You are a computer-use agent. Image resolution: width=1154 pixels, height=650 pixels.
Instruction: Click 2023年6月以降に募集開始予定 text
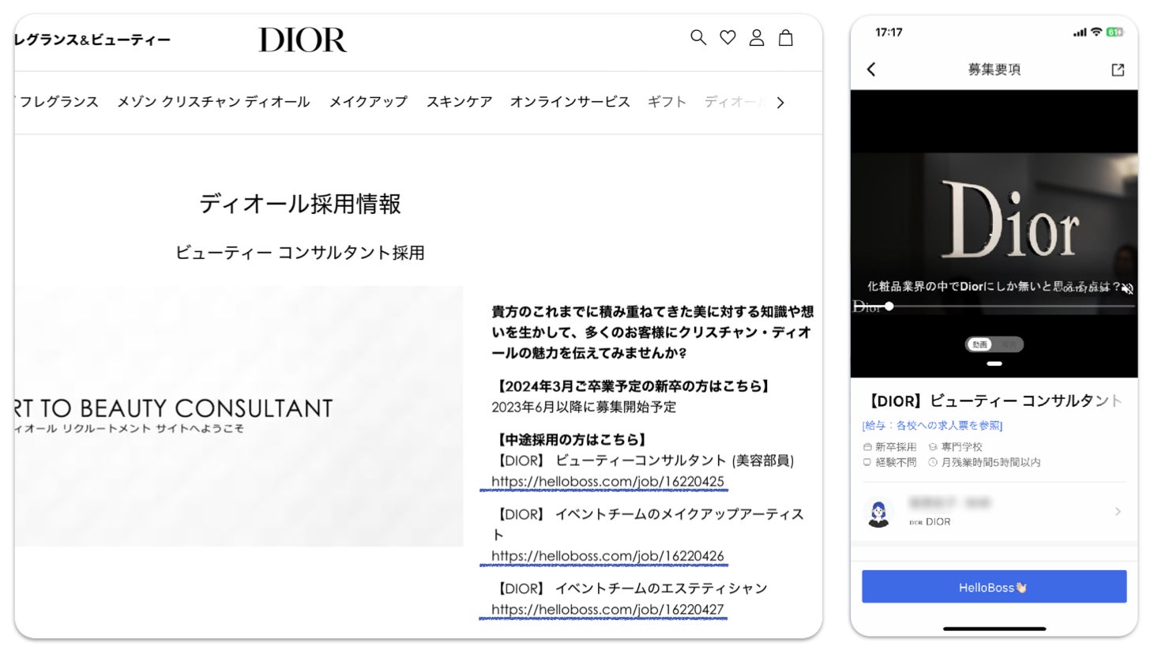[x=584, y=408]
